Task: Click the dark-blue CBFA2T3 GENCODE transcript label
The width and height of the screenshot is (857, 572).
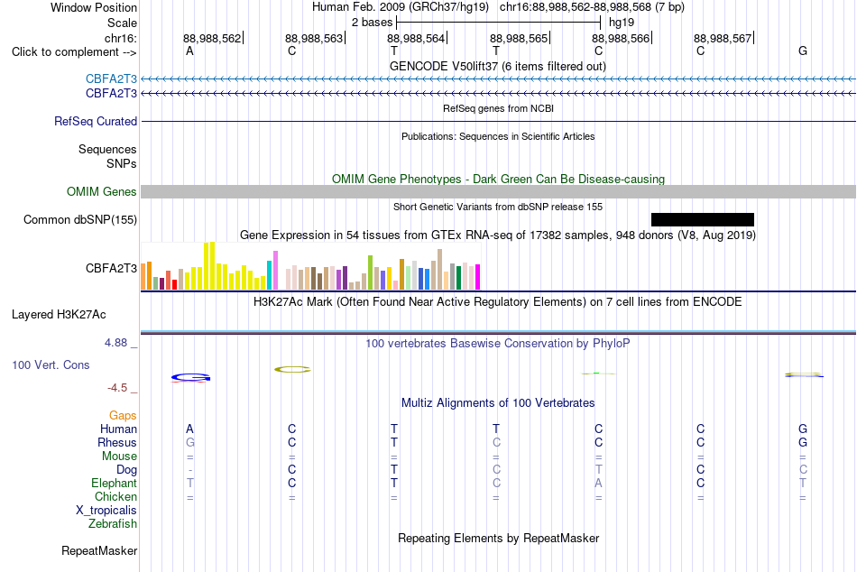Action: (111, 94)
